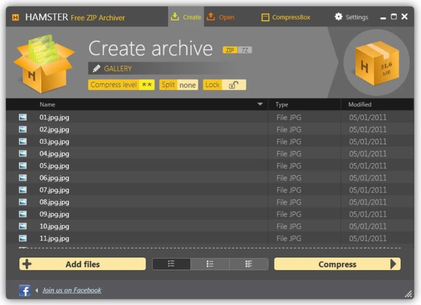
Task: Maximize the Hamster window
Action: [x=394, y=17]
